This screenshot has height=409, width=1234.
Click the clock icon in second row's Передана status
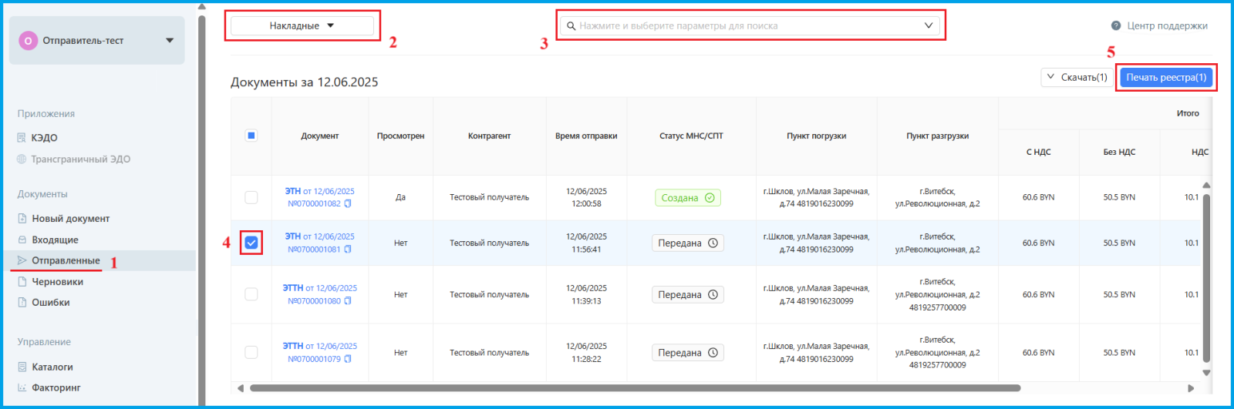pyautogui.click(x=713, y=243)
